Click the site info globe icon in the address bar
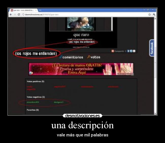Viewport: 165px width, 143px height. click(23, 14)
